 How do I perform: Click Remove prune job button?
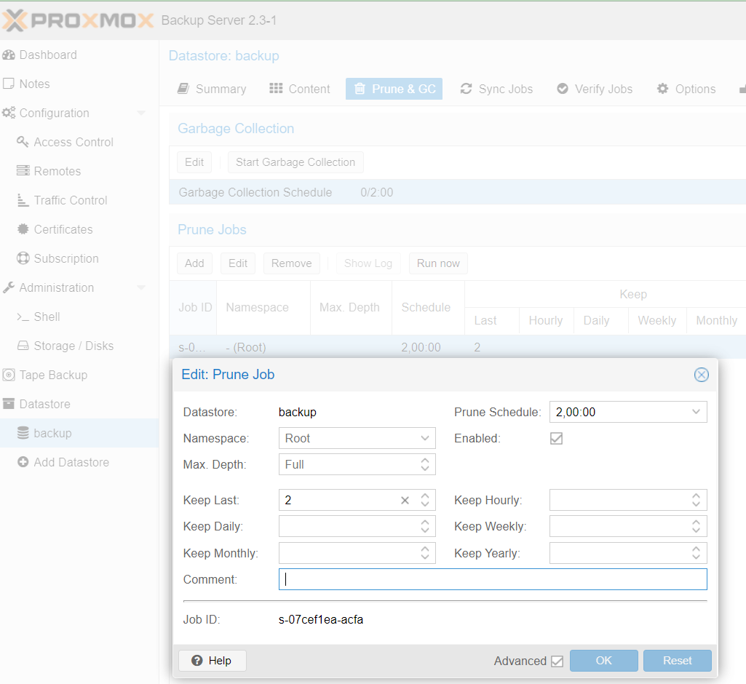[292, 263]
